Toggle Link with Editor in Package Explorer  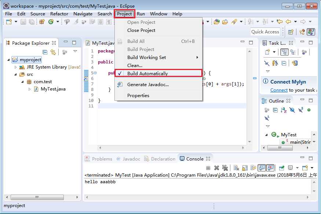[x=53, y=52]
